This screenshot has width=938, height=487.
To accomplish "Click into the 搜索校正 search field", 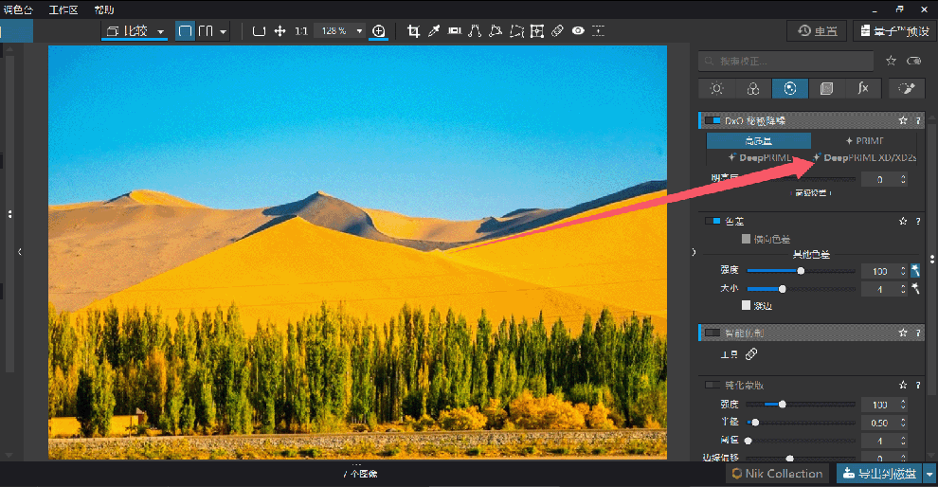I will coord(786,61).
